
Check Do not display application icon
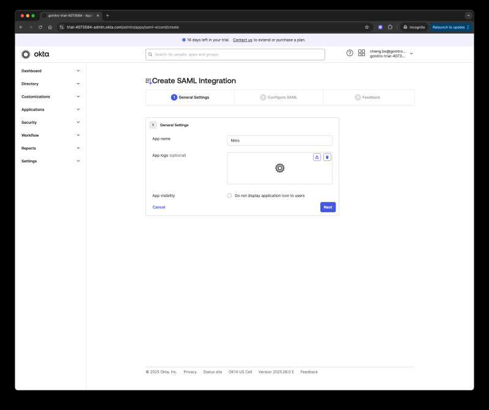click(230, 195)
